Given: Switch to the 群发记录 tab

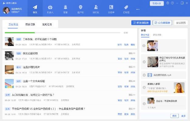Looking at the screenshot, I should (x=30, y=25).
